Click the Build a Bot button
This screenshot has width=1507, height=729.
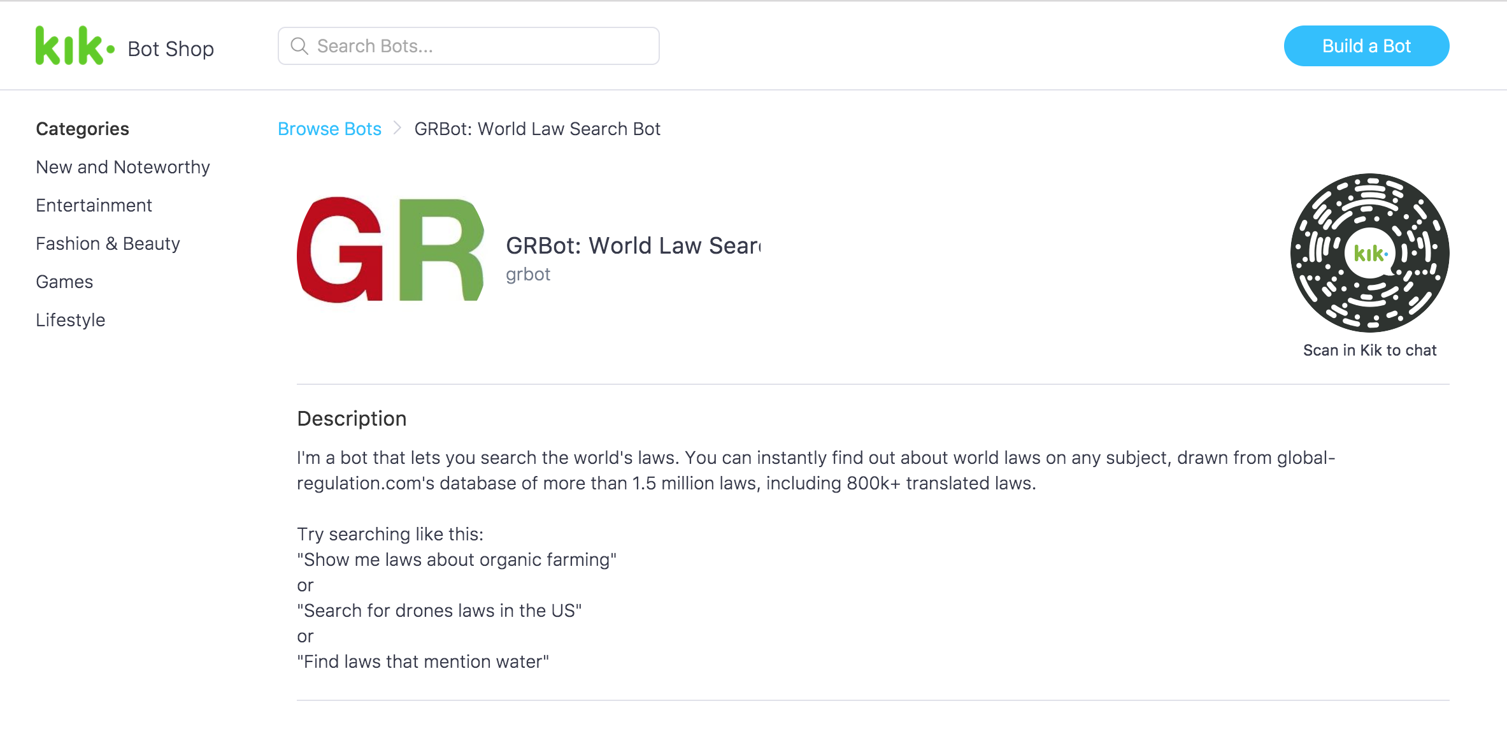coord(1366,46)
